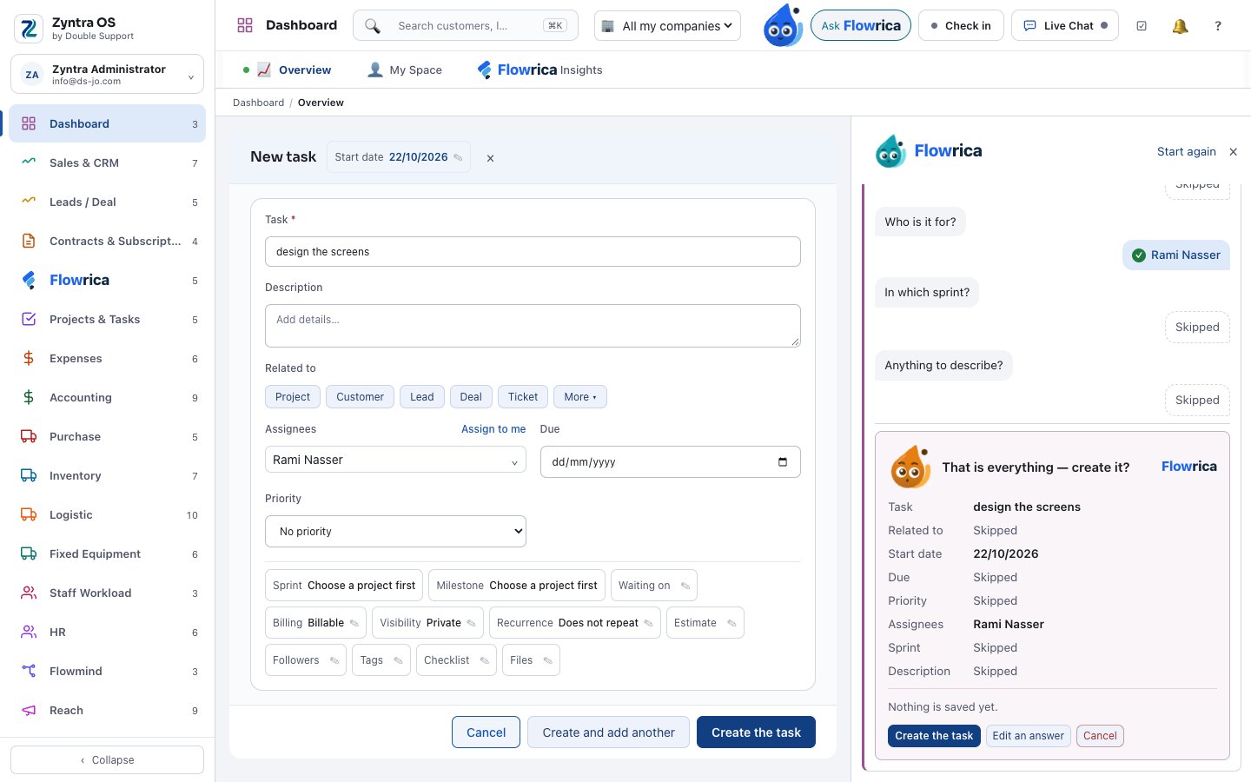Click the Assign to me link
Image resolution: width=1251 pixels, height=782 pixels.
click(493, 429)
